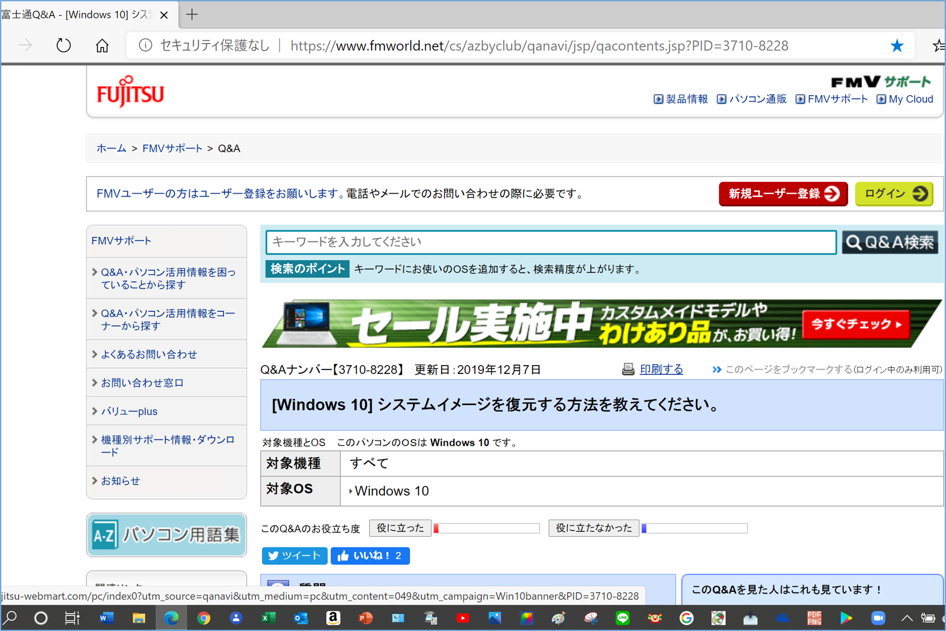Screen dimensions: 946x631
Task: Open お知らせ sidebar item
Action: [x=167, y=481]
